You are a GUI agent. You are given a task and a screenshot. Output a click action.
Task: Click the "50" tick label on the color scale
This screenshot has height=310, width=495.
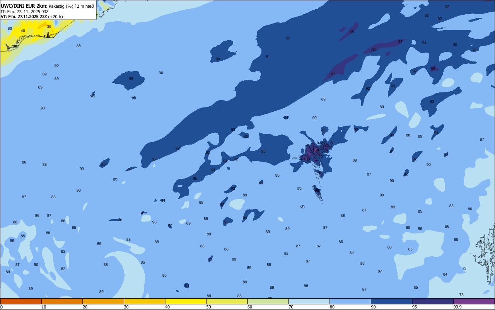[209, 307]
